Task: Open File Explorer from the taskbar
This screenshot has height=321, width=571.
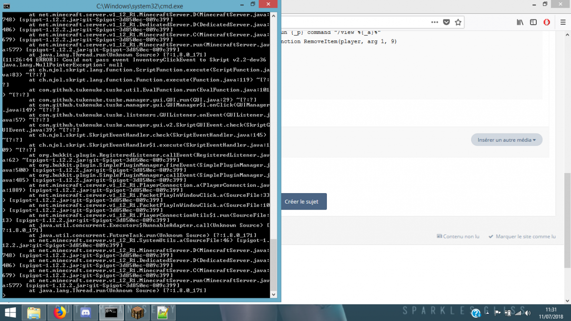Action: click(34, 313)
